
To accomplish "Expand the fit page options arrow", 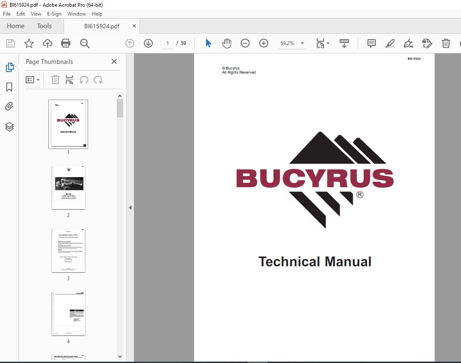I will [328, 43].
